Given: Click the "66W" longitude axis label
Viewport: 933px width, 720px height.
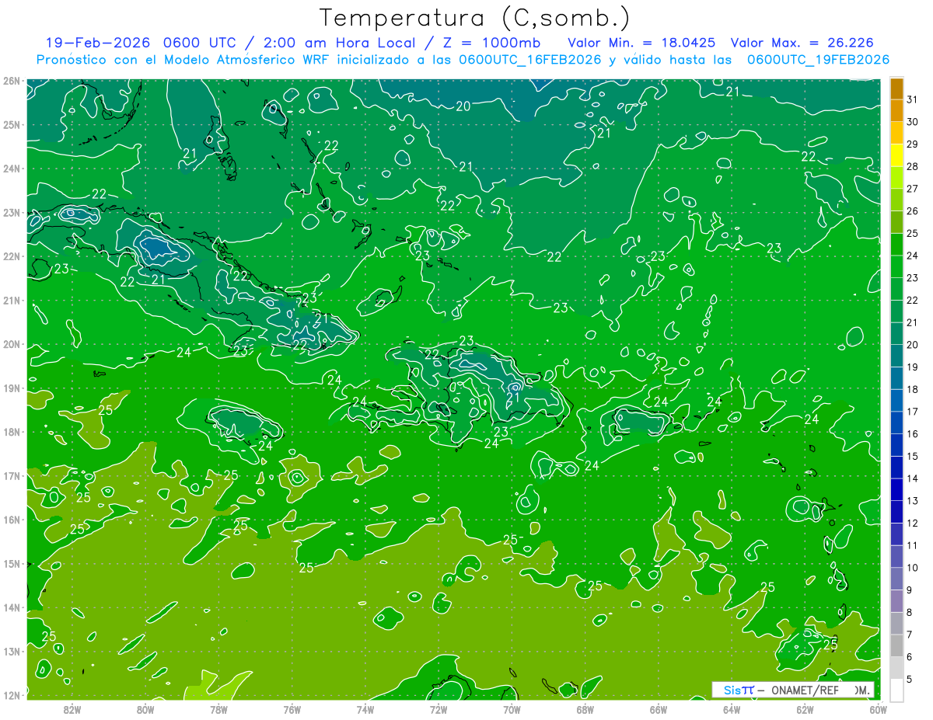Looking at the screenshot, I should (x=659, y=709).
